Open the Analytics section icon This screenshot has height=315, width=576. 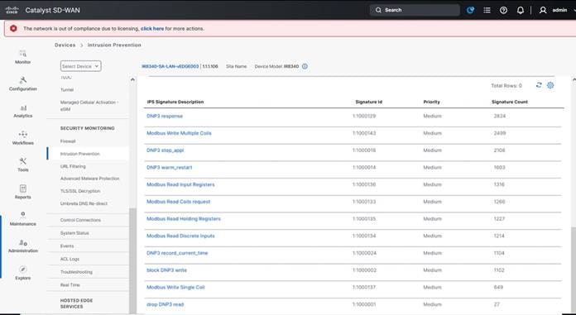23,107
